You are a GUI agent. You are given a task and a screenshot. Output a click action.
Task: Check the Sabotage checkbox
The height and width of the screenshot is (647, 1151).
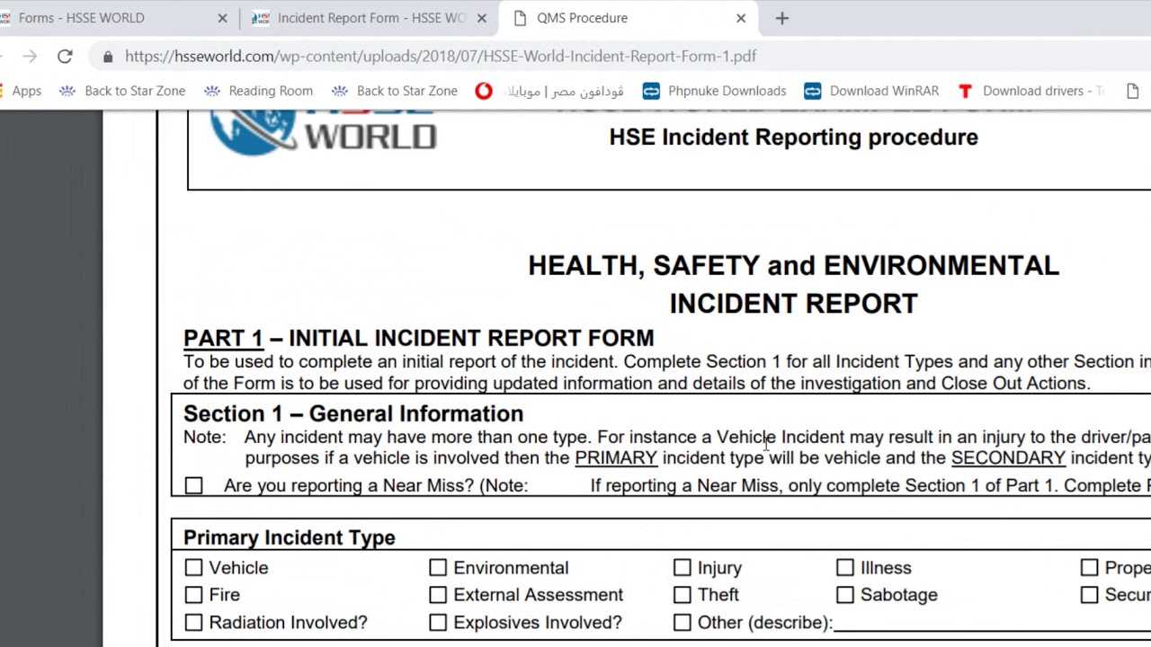(845, 595)
